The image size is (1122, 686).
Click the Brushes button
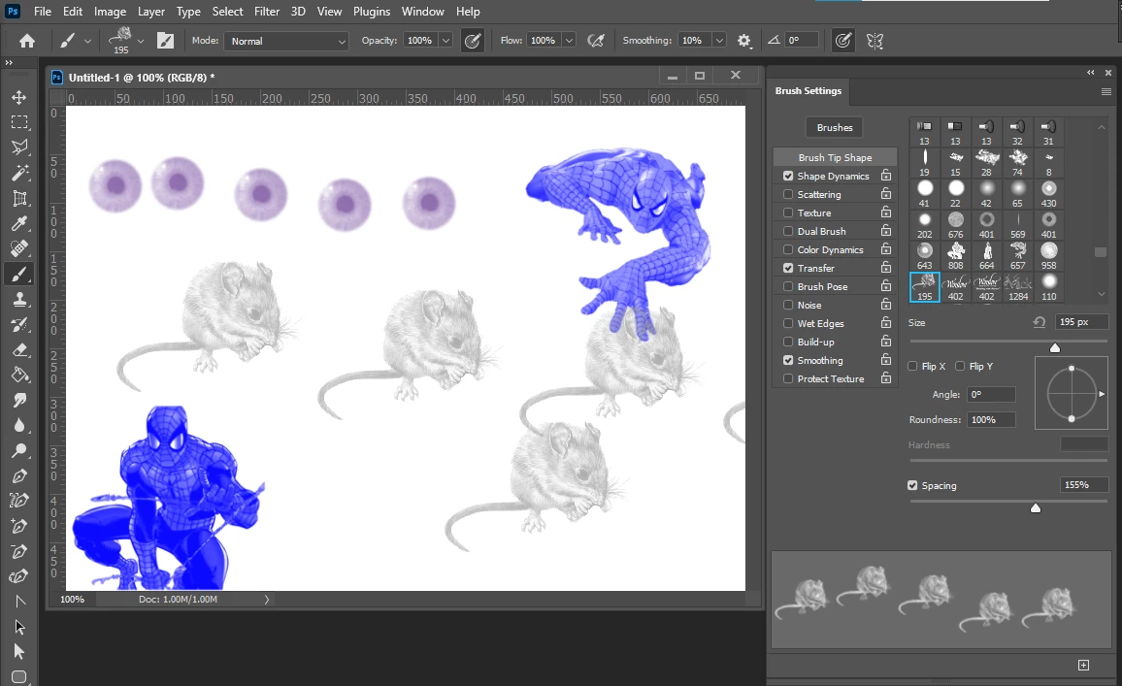[835, 127]
